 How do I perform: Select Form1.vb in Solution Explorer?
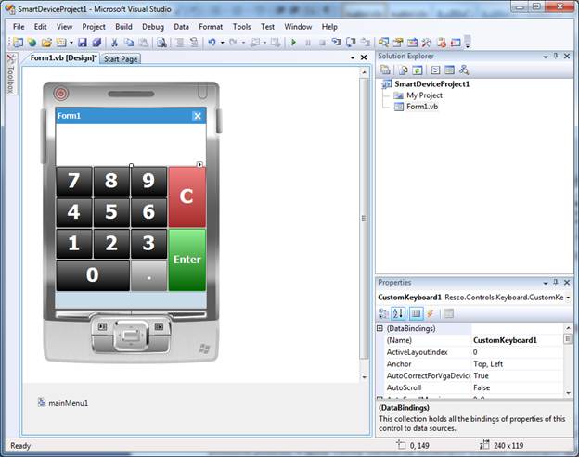(x=422, y=107)
